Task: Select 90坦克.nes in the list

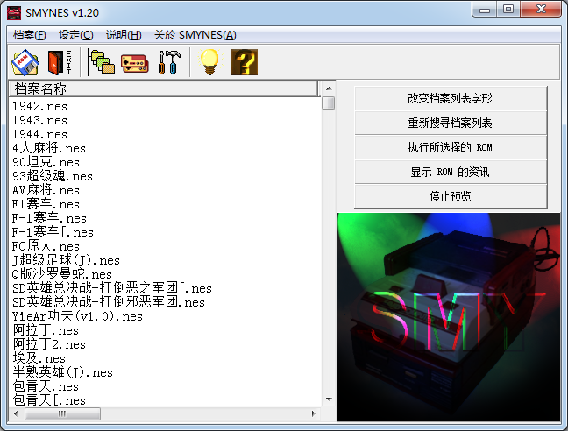Action: [46, 162]
